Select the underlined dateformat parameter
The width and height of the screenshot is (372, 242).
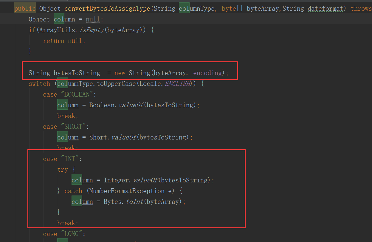click(x=325, y=8)
